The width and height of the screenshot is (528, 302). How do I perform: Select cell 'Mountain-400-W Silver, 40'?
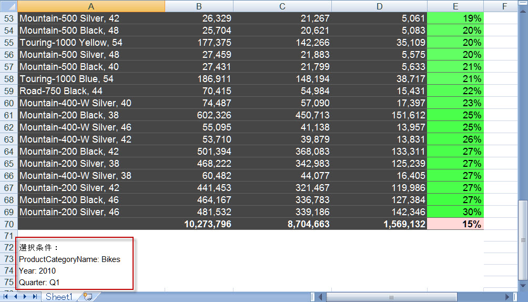pos(92,103)
